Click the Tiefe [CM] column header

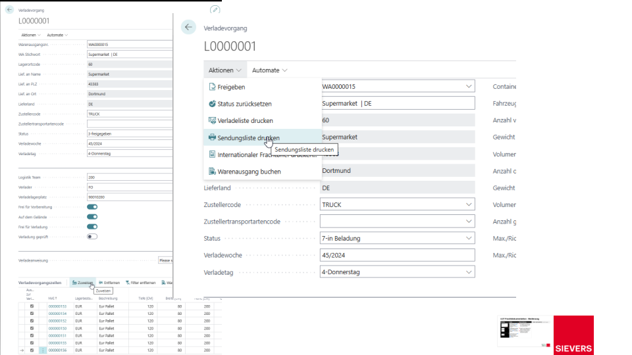[x=145, y=298]
